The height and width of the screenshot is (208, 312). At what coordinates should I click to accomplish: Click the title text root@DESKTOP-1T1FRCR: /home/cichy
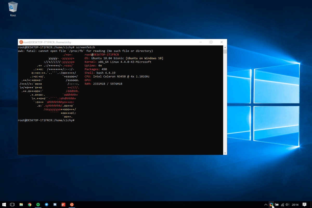tap(47, 42)
